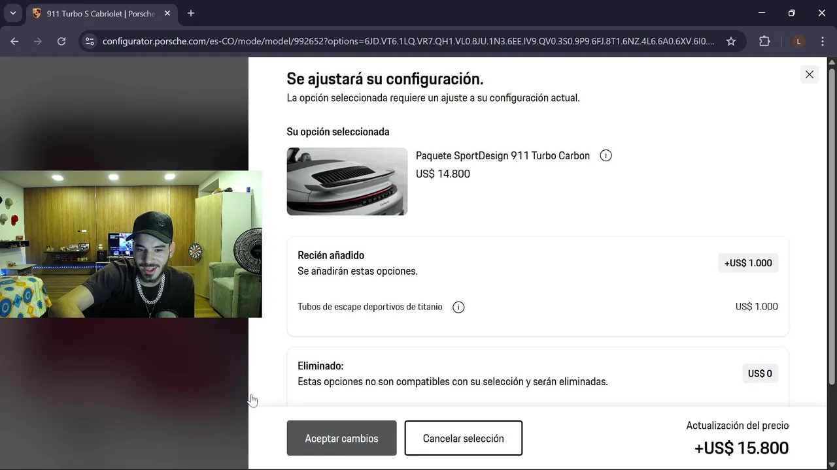Viewport: 837px width, 470px height.
Task: Click the Recién añadido heading
Action: pyautogui.click(x=331, y=255)
